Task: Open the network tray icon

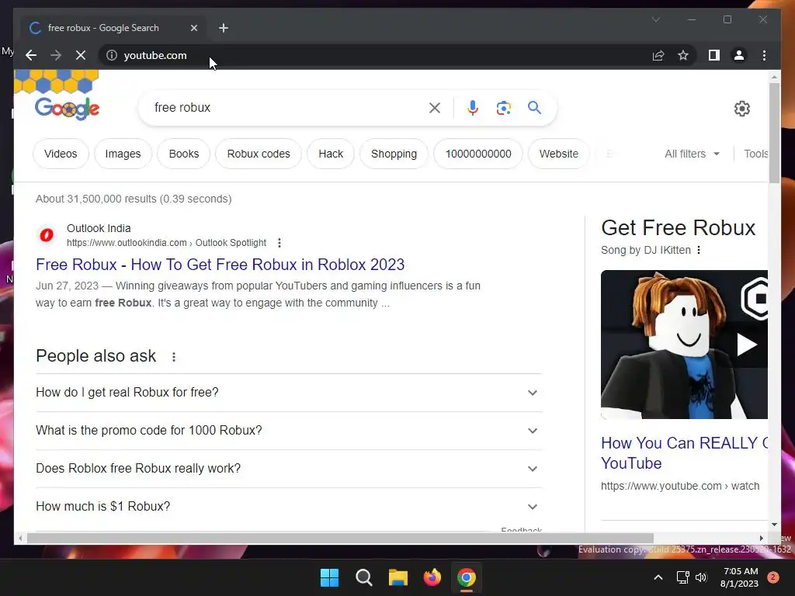Action: [x=683, y=577]
